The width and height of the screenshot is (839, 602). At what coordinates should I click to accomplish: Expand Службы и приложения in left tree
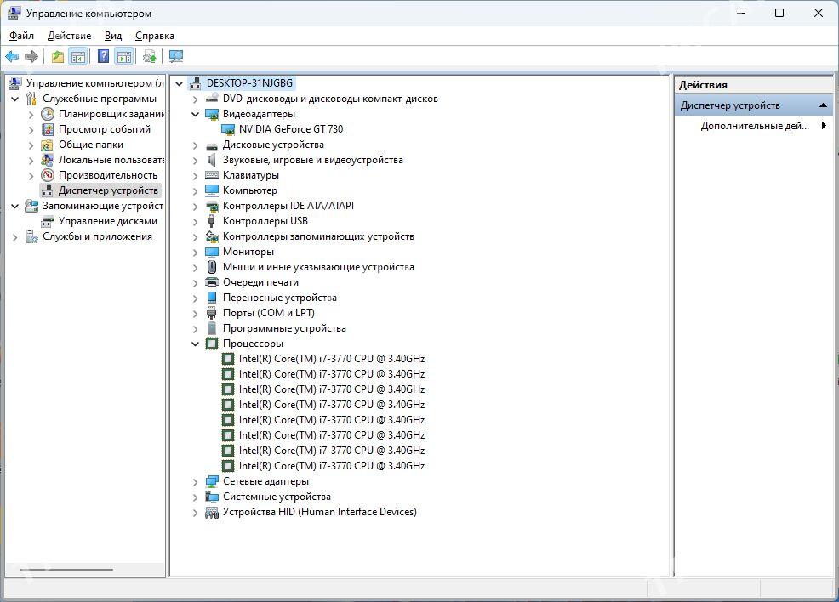15,237
